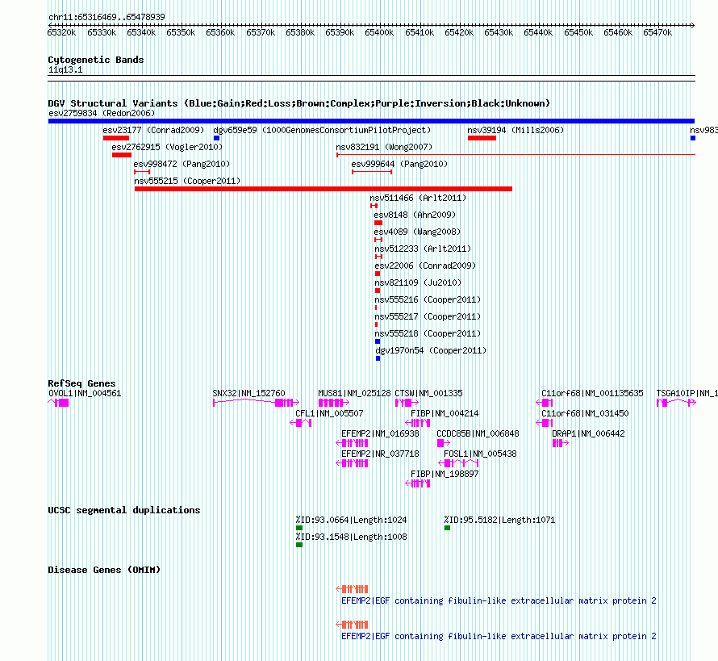
Task: Click the UCSC segmental duplications track title
Action: [124, 510]
